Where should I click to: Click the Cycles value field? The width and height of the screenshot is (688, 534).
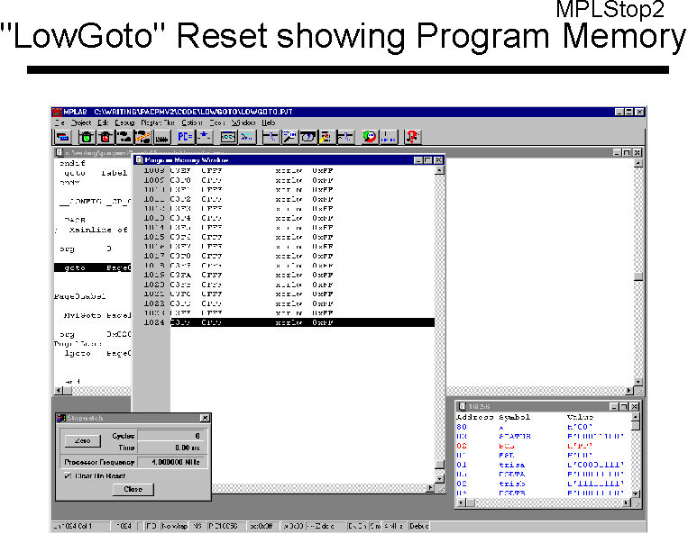pos(170,436)
